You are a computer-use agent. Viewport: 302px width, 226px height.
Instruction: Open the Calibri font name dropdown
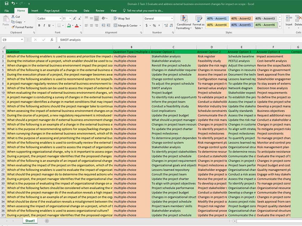pos(60,18)
